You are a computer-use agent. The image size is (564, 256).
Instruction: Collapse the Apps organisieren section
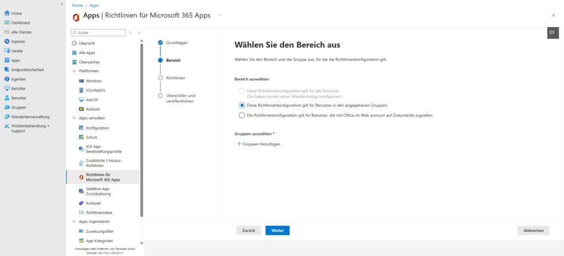(74, 221)
